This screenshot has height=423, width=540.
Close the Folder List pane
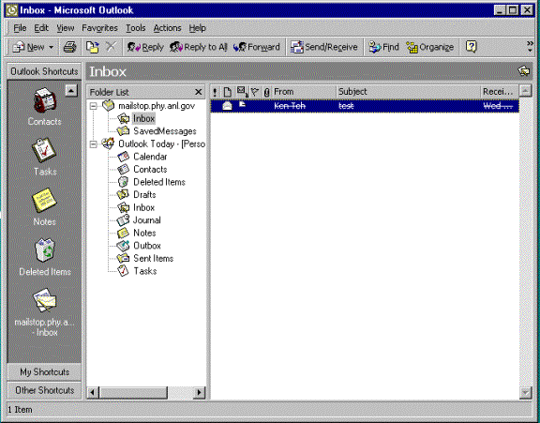[x=199, y=92]
